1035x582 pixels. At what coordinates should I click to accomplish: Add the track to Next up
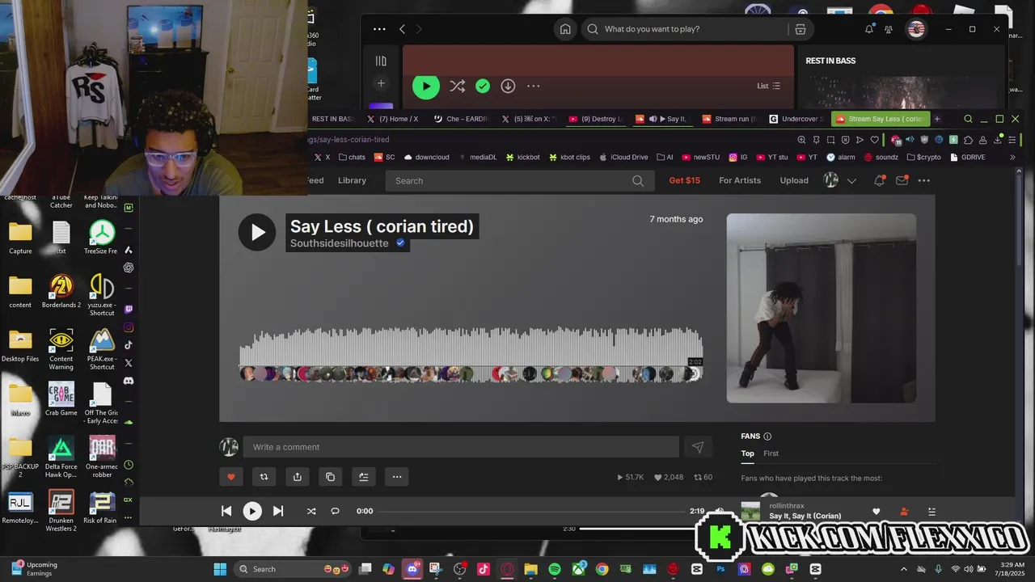(363, 477)
